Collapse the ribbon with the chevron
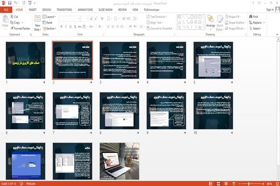This screenshot has width=280, height=186. [277, 34]
